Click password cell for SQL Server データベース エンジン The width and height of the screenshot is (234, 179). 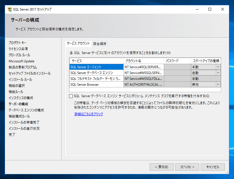[177, 73]
